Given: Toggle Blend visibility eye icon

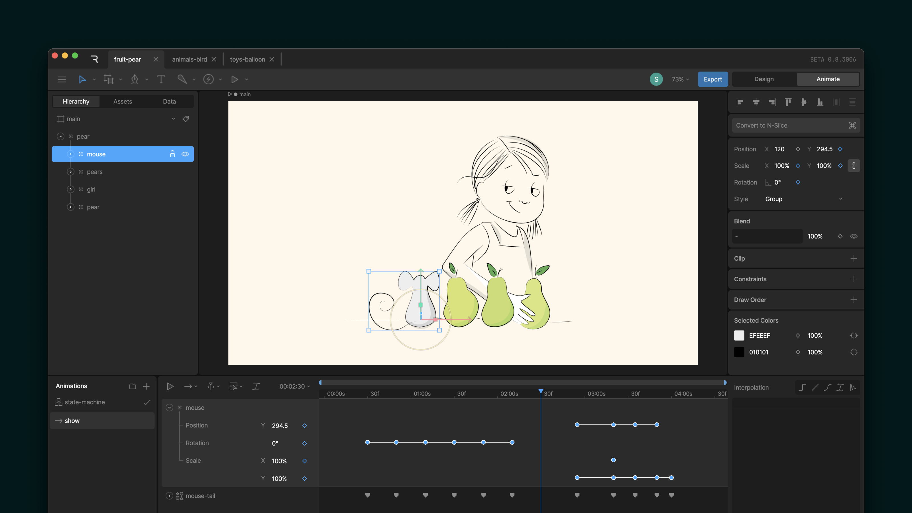Looking at the screenshot, I should point(854,236).
